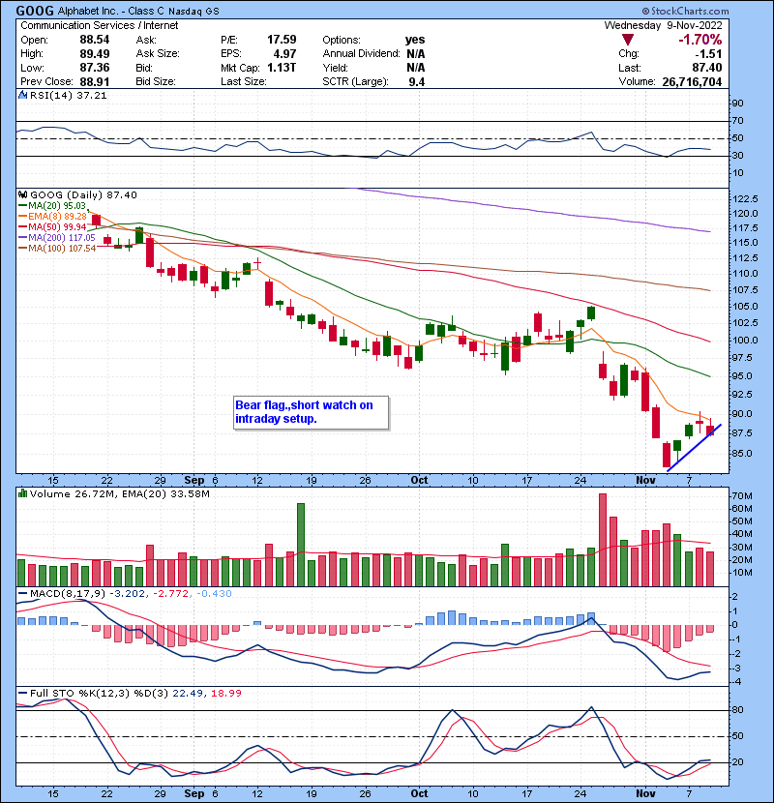Click the blue trendline under November candles
This screenshot has height=803, width=774.
coord(694,448)
